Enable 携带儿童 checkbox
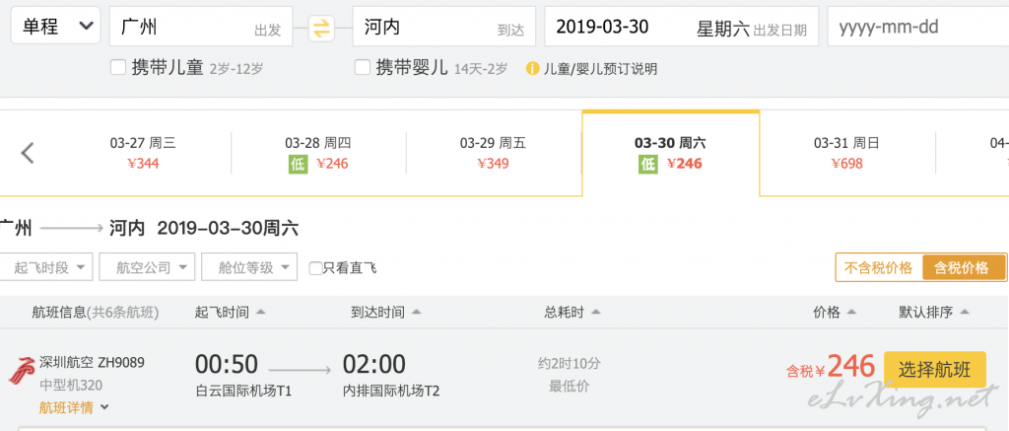The image size is (1009, 431). 118,67
